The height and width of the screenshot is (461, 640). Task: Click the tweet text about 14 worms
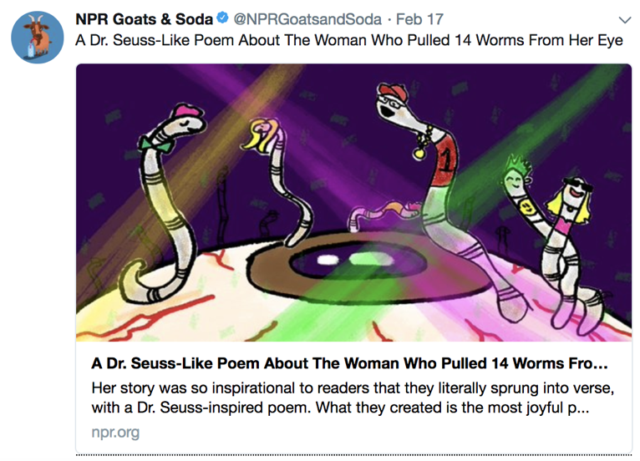click(348, 40)
